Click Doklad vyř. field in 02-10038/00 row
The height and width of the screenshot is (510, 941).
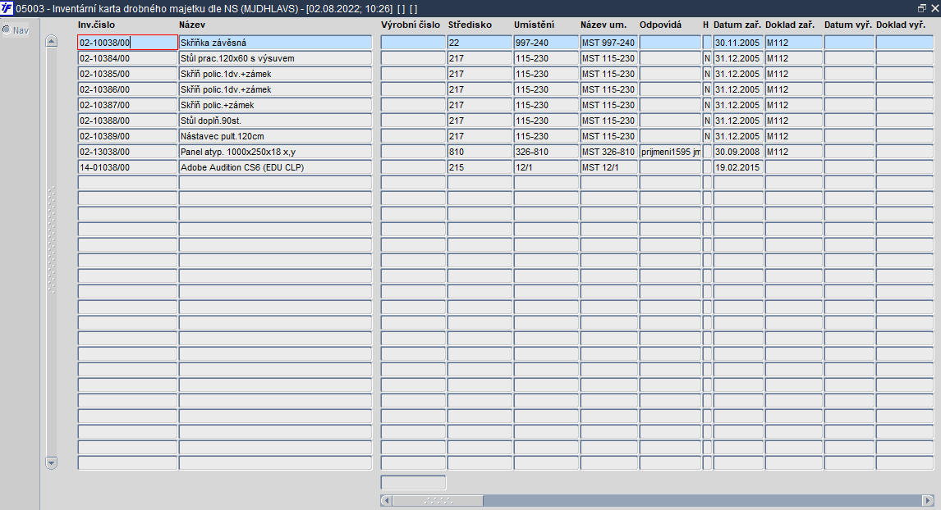point(905,43)
